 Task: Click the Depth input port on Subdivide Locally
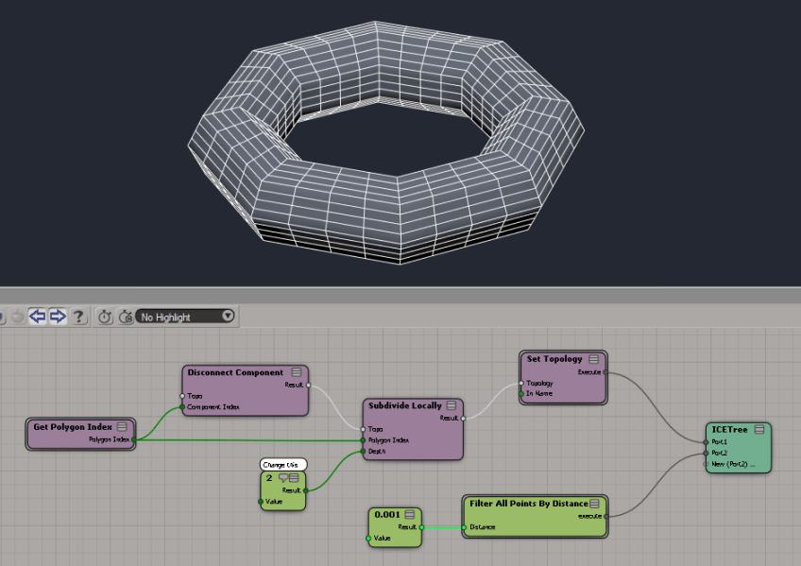(363, 452)
